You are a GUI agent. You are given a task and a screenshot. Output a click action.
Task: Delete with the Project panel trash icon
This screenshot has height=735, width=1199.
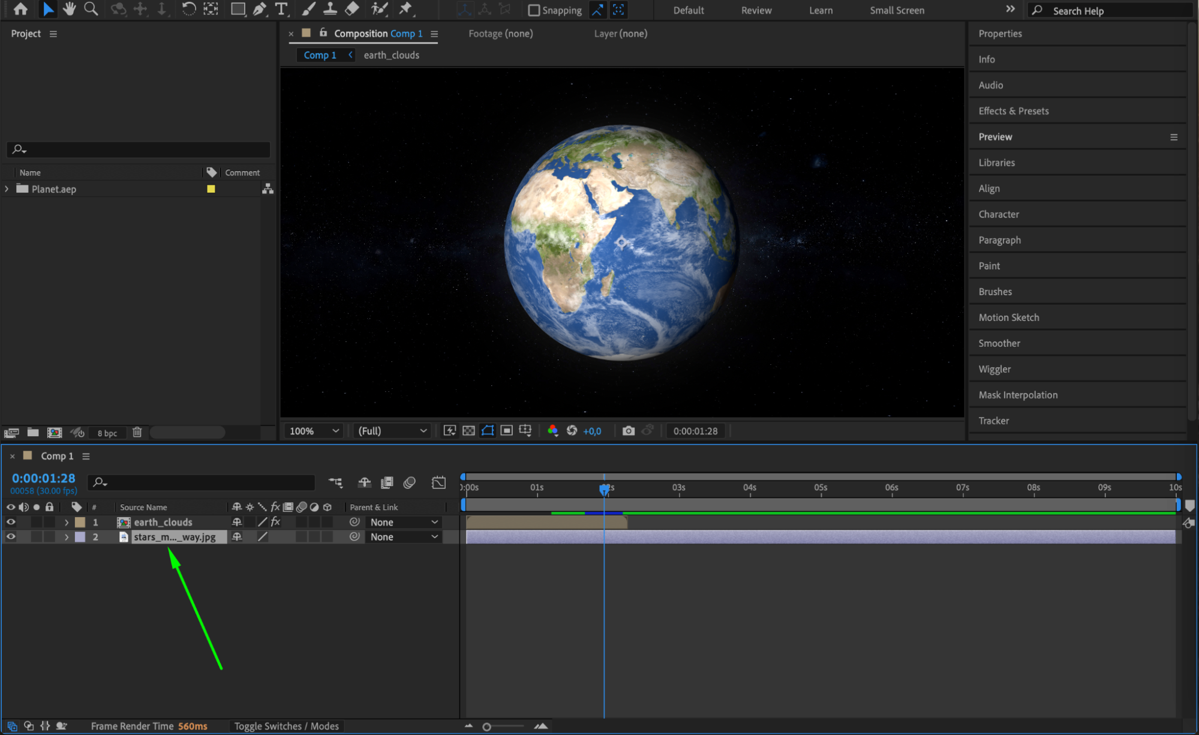point(137,432)
